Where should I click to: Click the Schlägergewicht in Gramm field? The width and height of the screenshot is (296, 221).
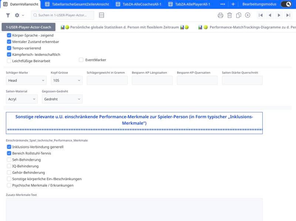point(107,80)
